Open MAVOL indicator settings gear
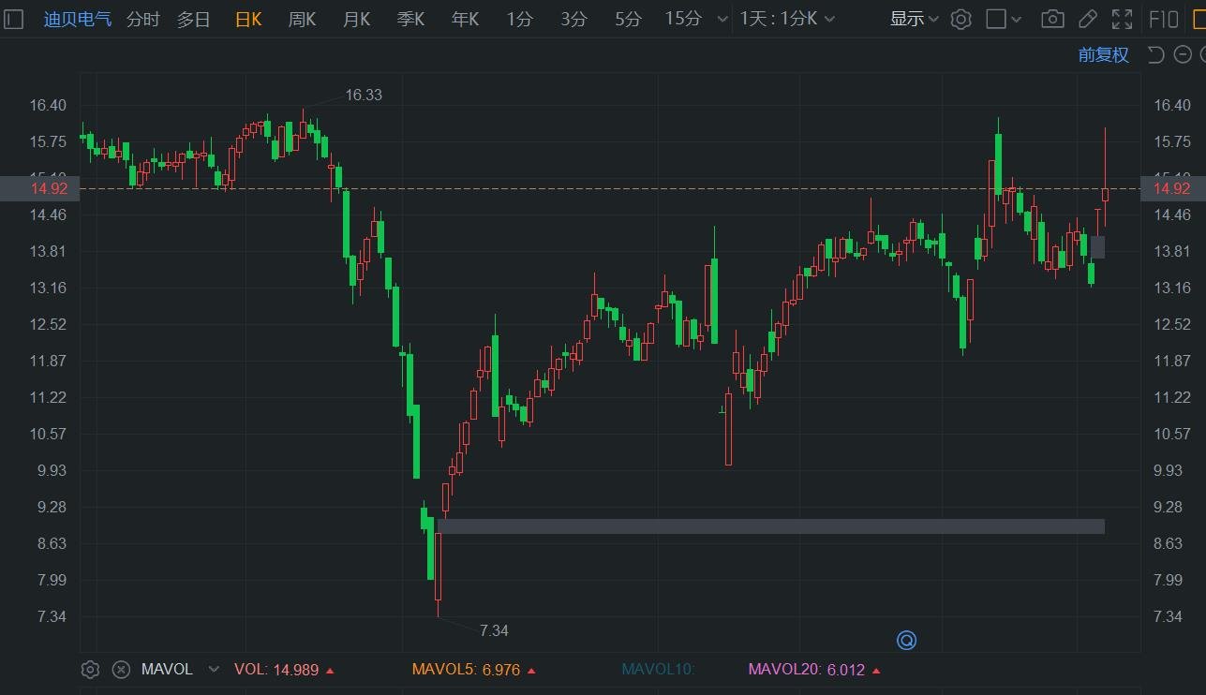Image resolution: width=1206 pixels, height=695 pixels. point(90,670)
